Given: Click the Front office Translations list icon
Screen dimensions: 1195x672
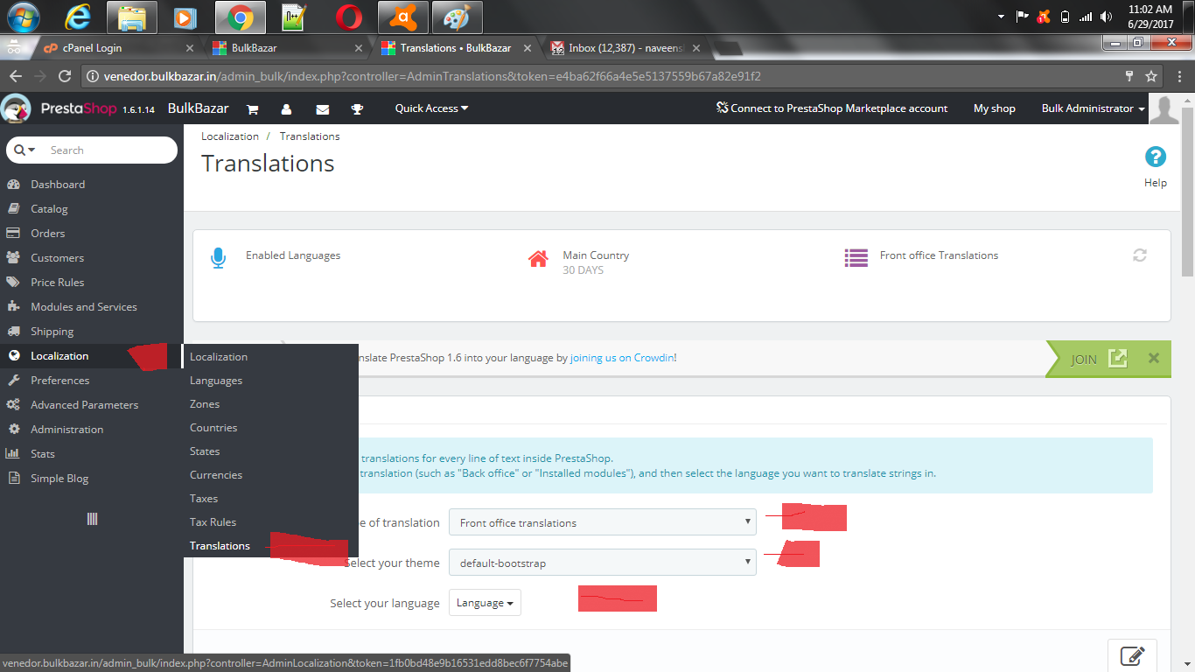Looking at the screenshot, I should point(856,257).
